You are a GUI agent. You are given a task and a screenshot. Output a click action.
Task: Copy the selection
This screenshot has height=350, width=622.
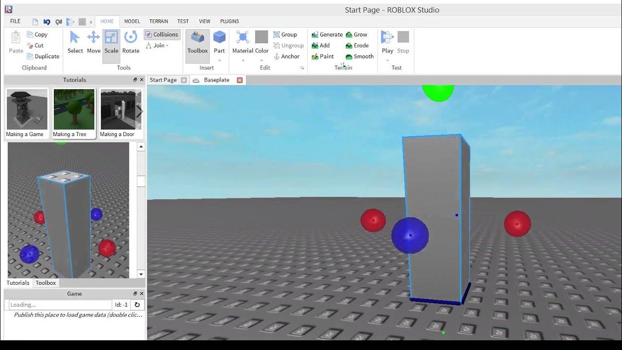37,35
